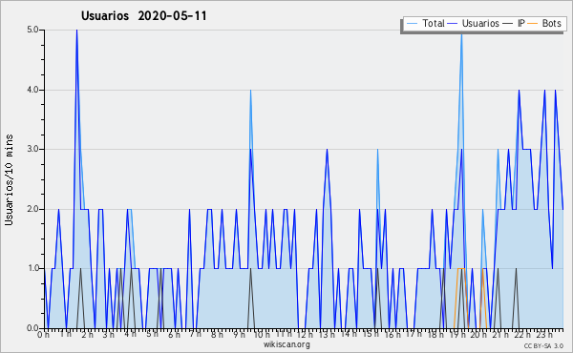Viewport: 573px width, 353px height.
Task: Click the '5 h' x-axis label
Action: tap(152, 334)
